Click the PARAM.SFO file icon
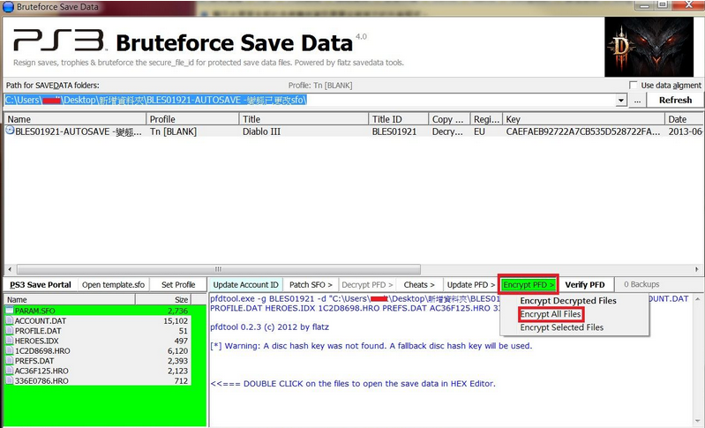Viewport: 705px width, 428px height. click(x=10, y=311)
